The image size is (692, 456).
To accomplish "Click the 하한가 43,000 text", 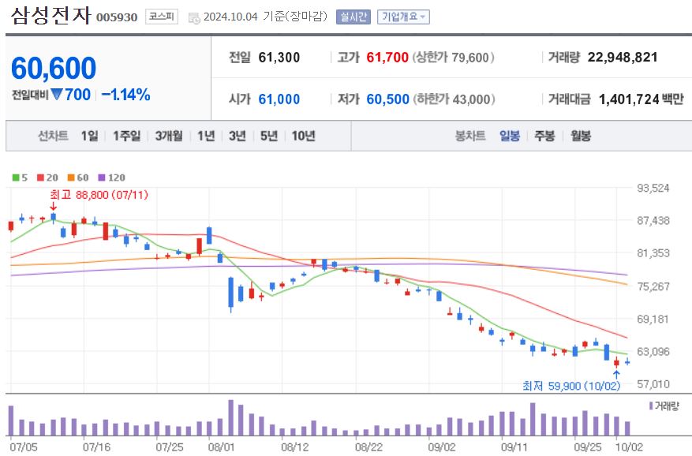I will tap(454, 99).
